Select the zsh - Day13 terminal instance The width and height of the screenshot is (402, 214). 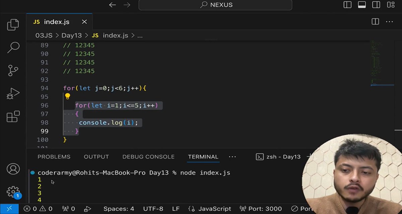point(278,157)
